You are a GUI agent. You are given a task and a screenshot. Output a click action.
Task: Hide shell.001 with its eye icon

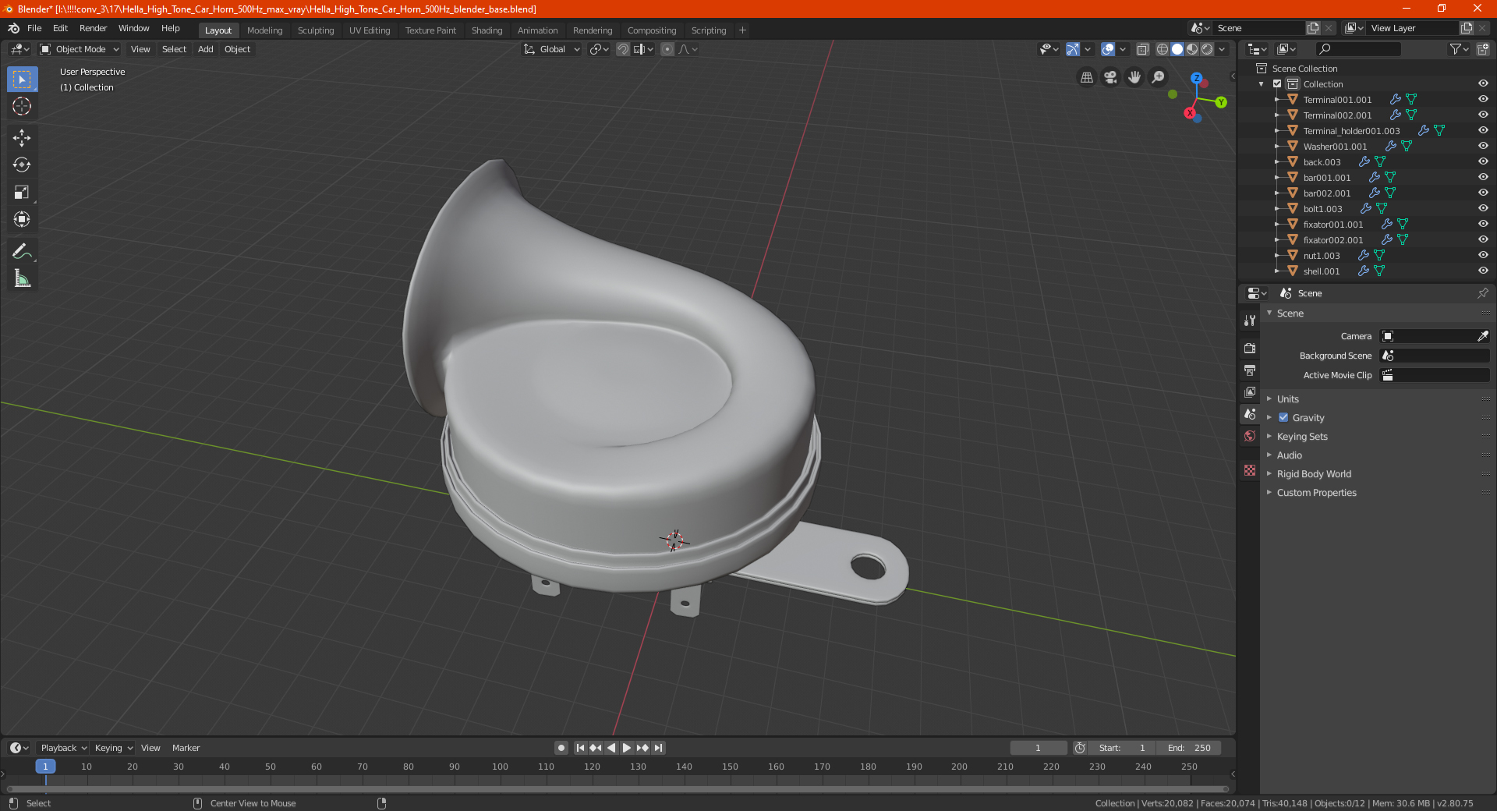[x=1483, y=271]
